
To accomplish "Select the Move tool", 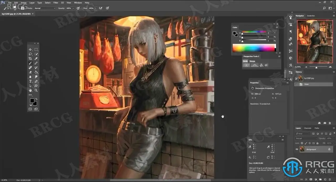I will click(x=30, y=50).
